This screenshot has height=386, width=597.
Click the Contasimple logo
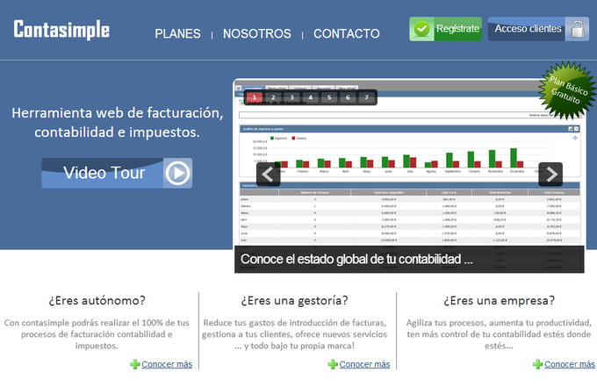(61, 30)
